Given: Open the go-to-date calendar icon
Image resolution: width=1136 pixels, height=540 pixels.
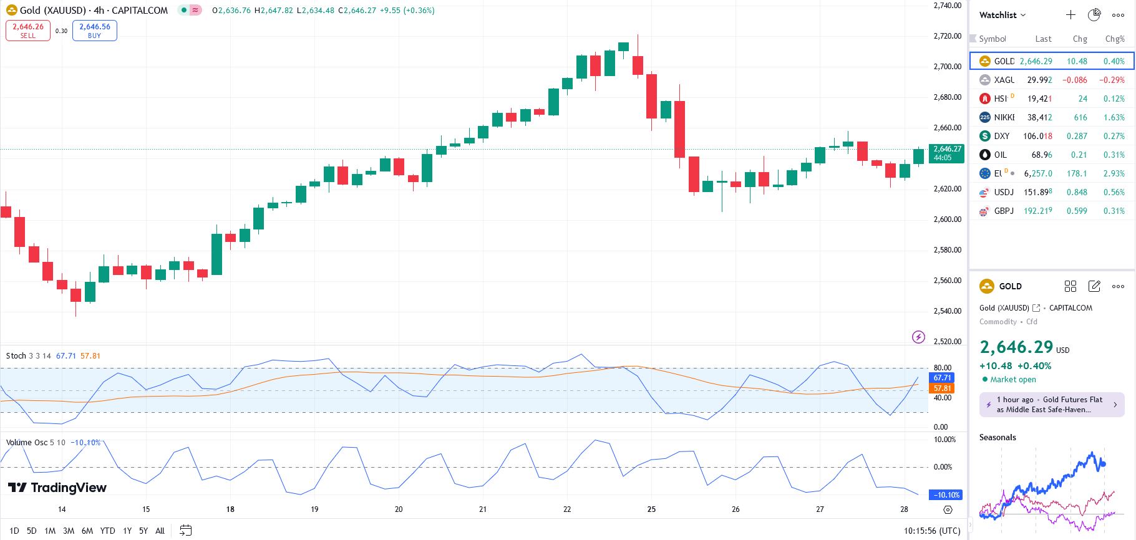Looking at the screenshot, I should coord(185,531).
